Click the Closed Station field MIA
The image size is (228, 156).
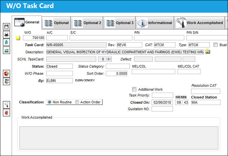[x=206, y=102]
